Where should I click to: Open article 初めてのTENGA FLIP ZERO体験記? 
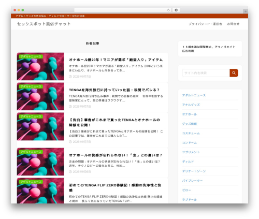pyautogui.click(x=115, y=187)
